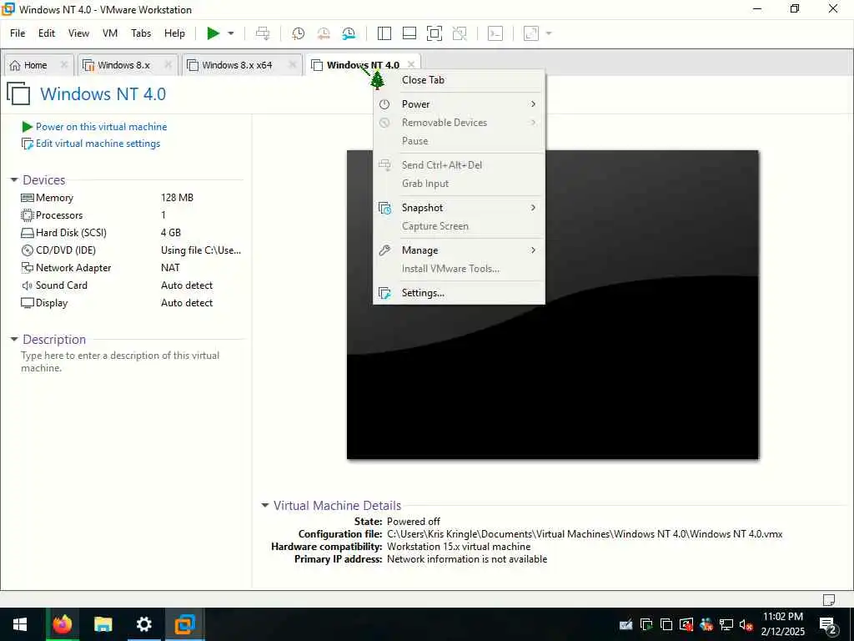The image size is (854, 641).
Task: Click the muted volume tray icon
Action: click(746, 624)
